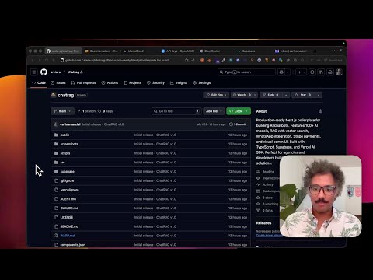Switch to the Issues tab

pos(58,82)
